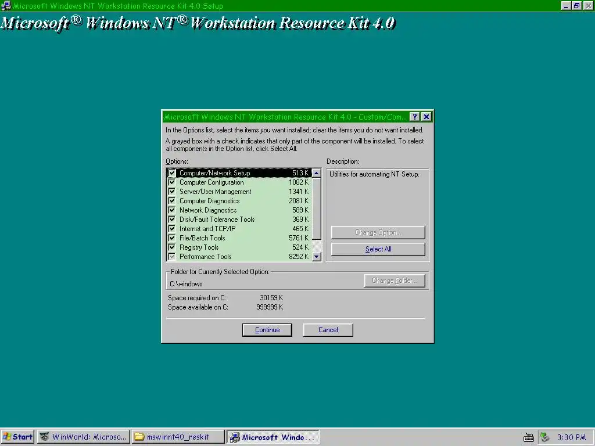This screenshot has width=595, height=446.
Task: Select the Network Diagnostics list row
Action: coord(239,210)
